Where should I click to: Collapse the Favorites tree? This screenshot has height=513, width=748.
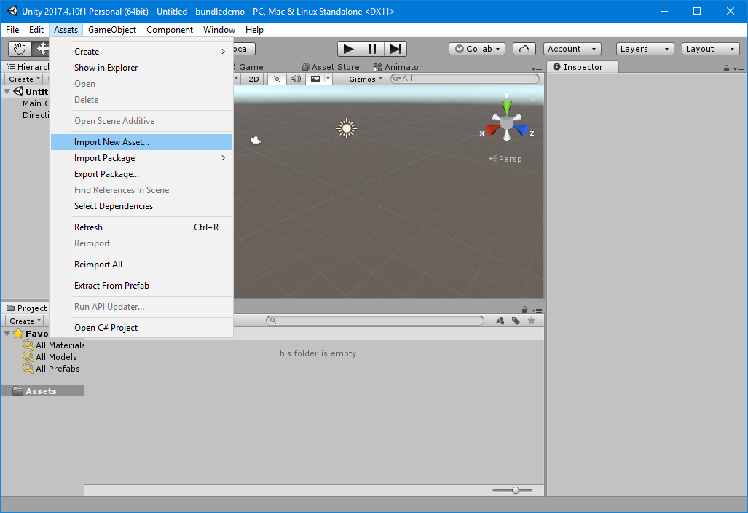[7, 334]
